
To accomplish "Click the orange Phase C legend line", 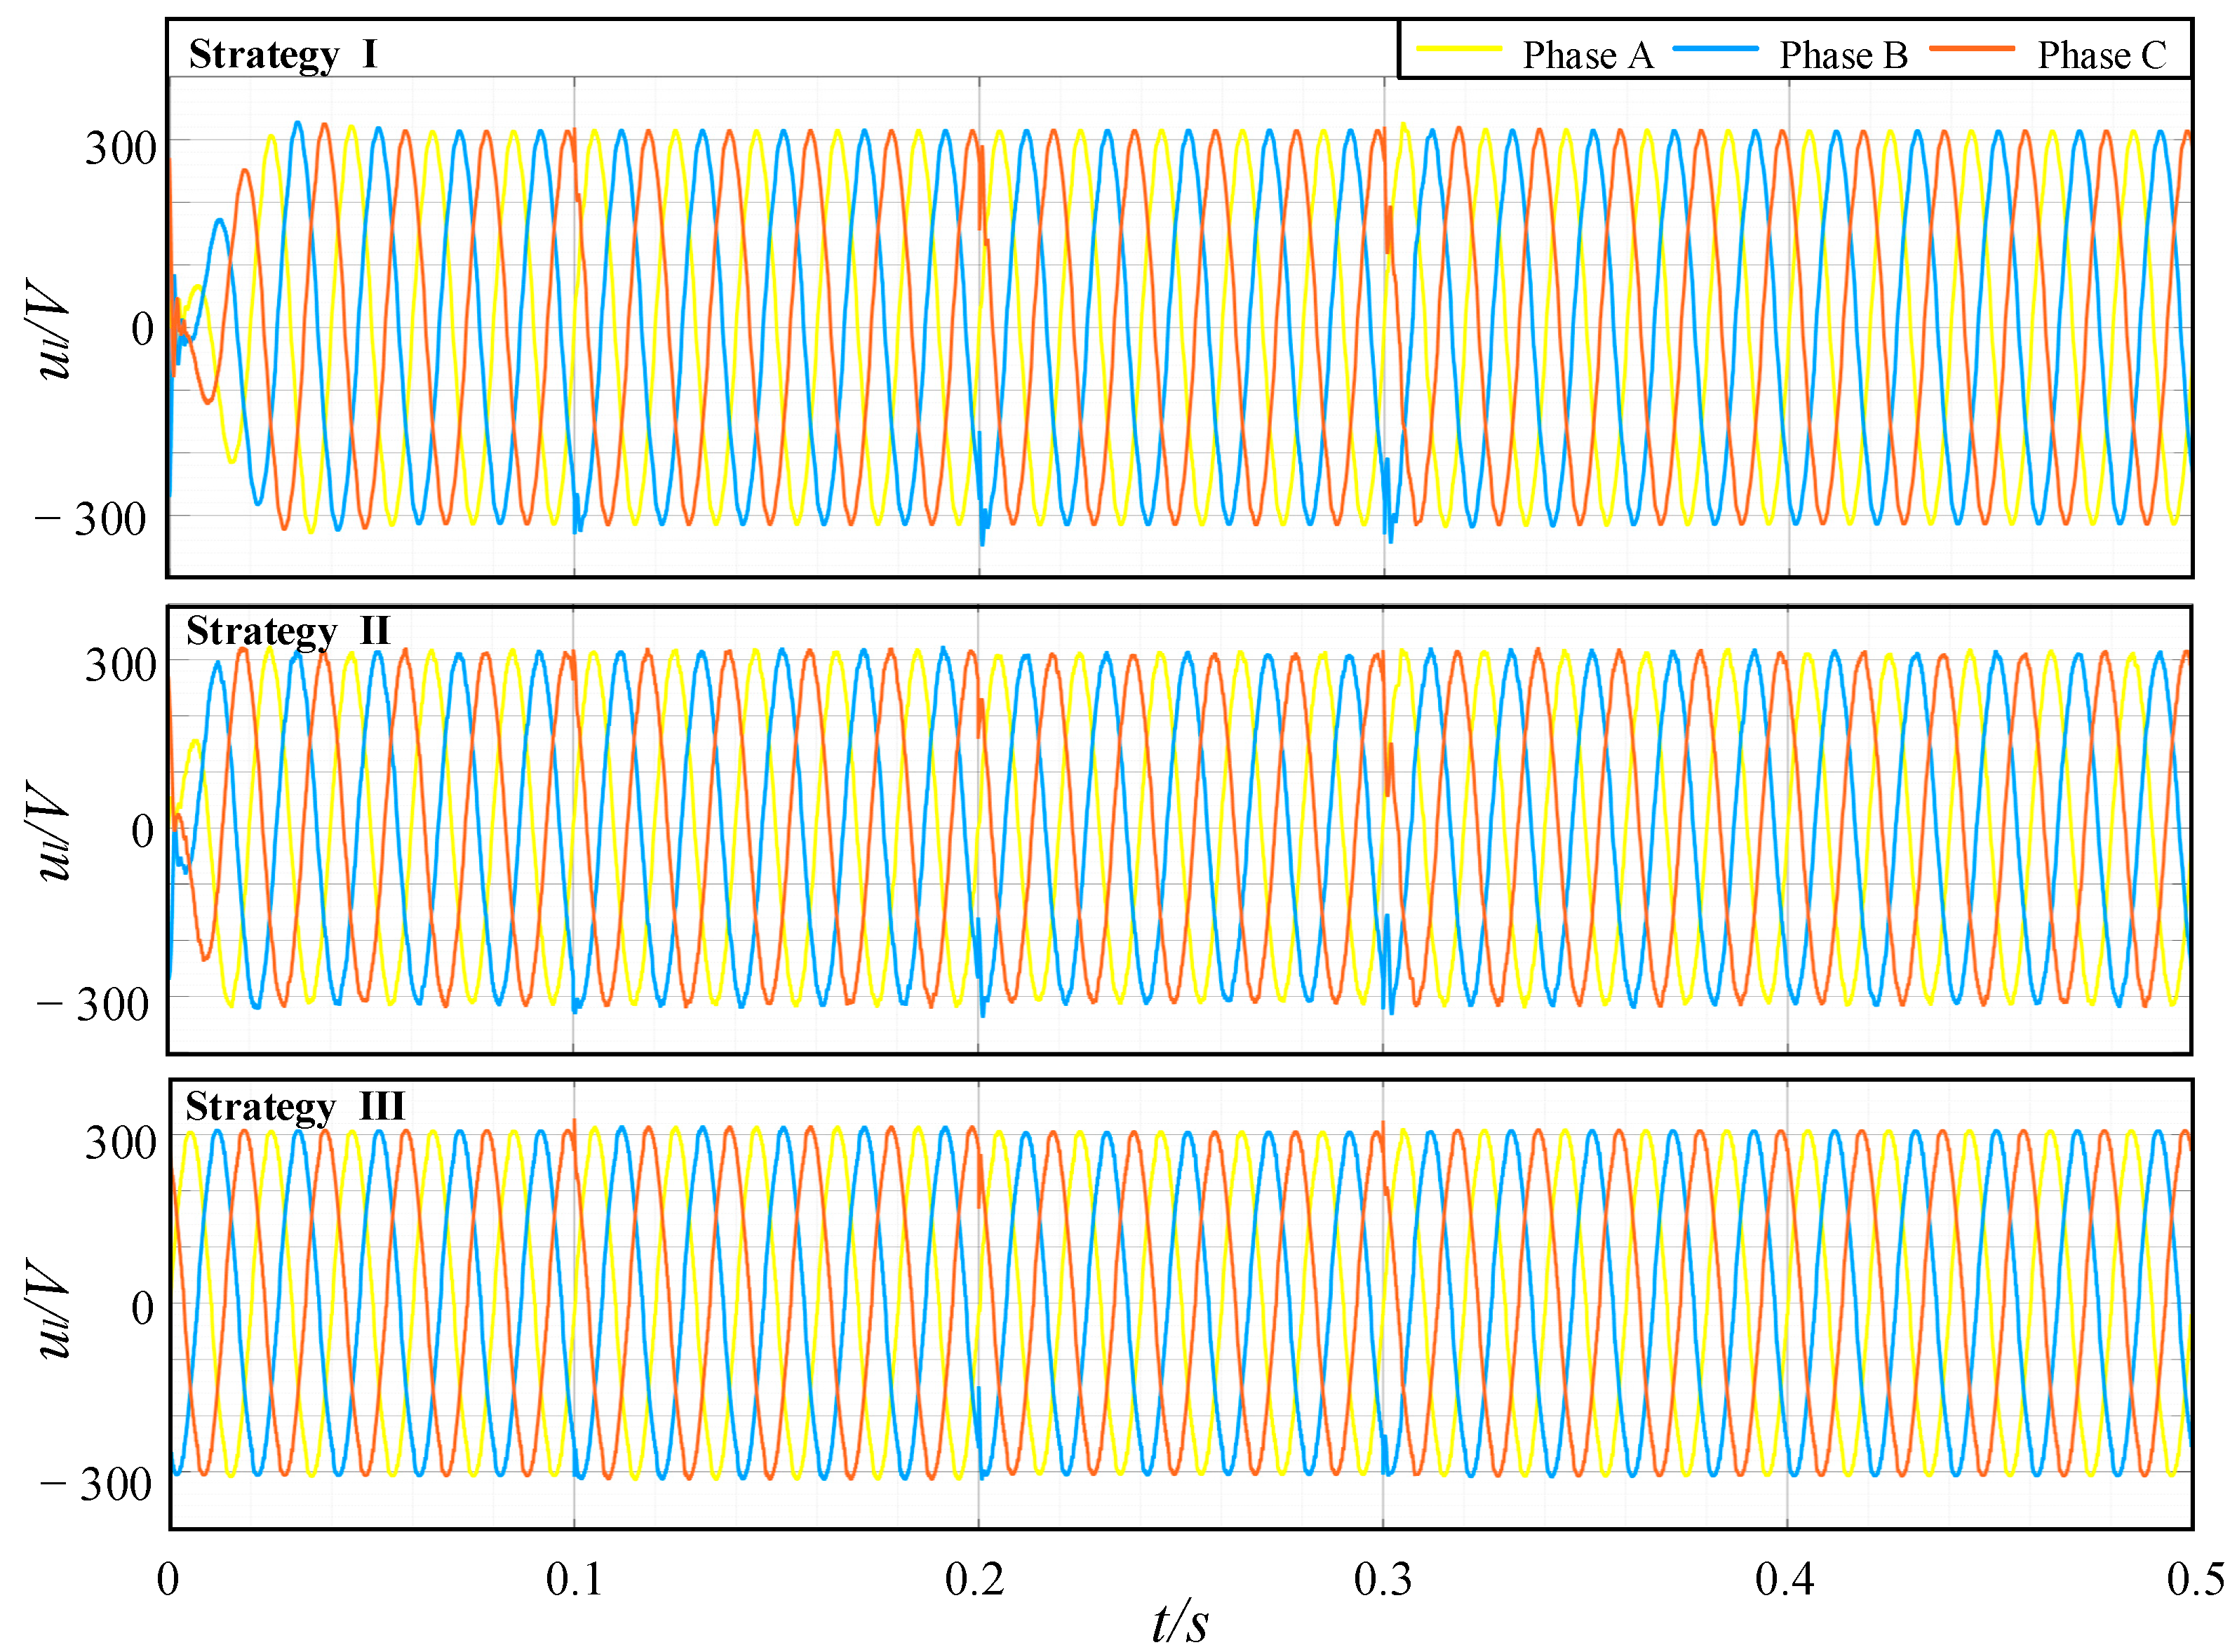I will (x=1972, y=48).
